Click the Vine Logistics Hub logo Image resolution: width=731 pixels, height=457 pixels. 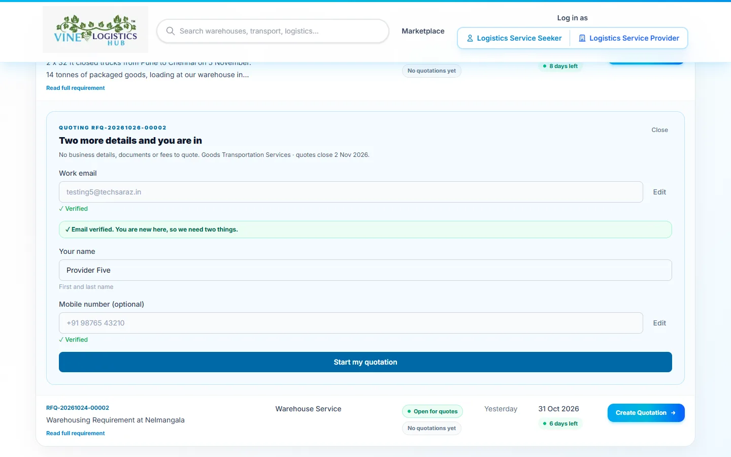(x=95, y=29)
